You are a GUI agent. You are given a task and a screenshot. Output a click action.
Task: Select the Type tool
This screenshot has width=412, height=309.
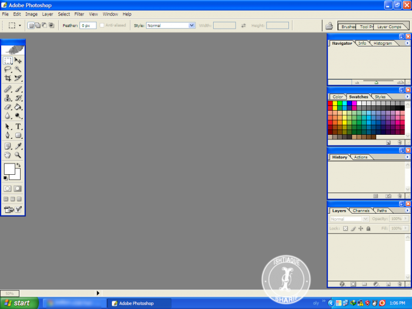18,127
